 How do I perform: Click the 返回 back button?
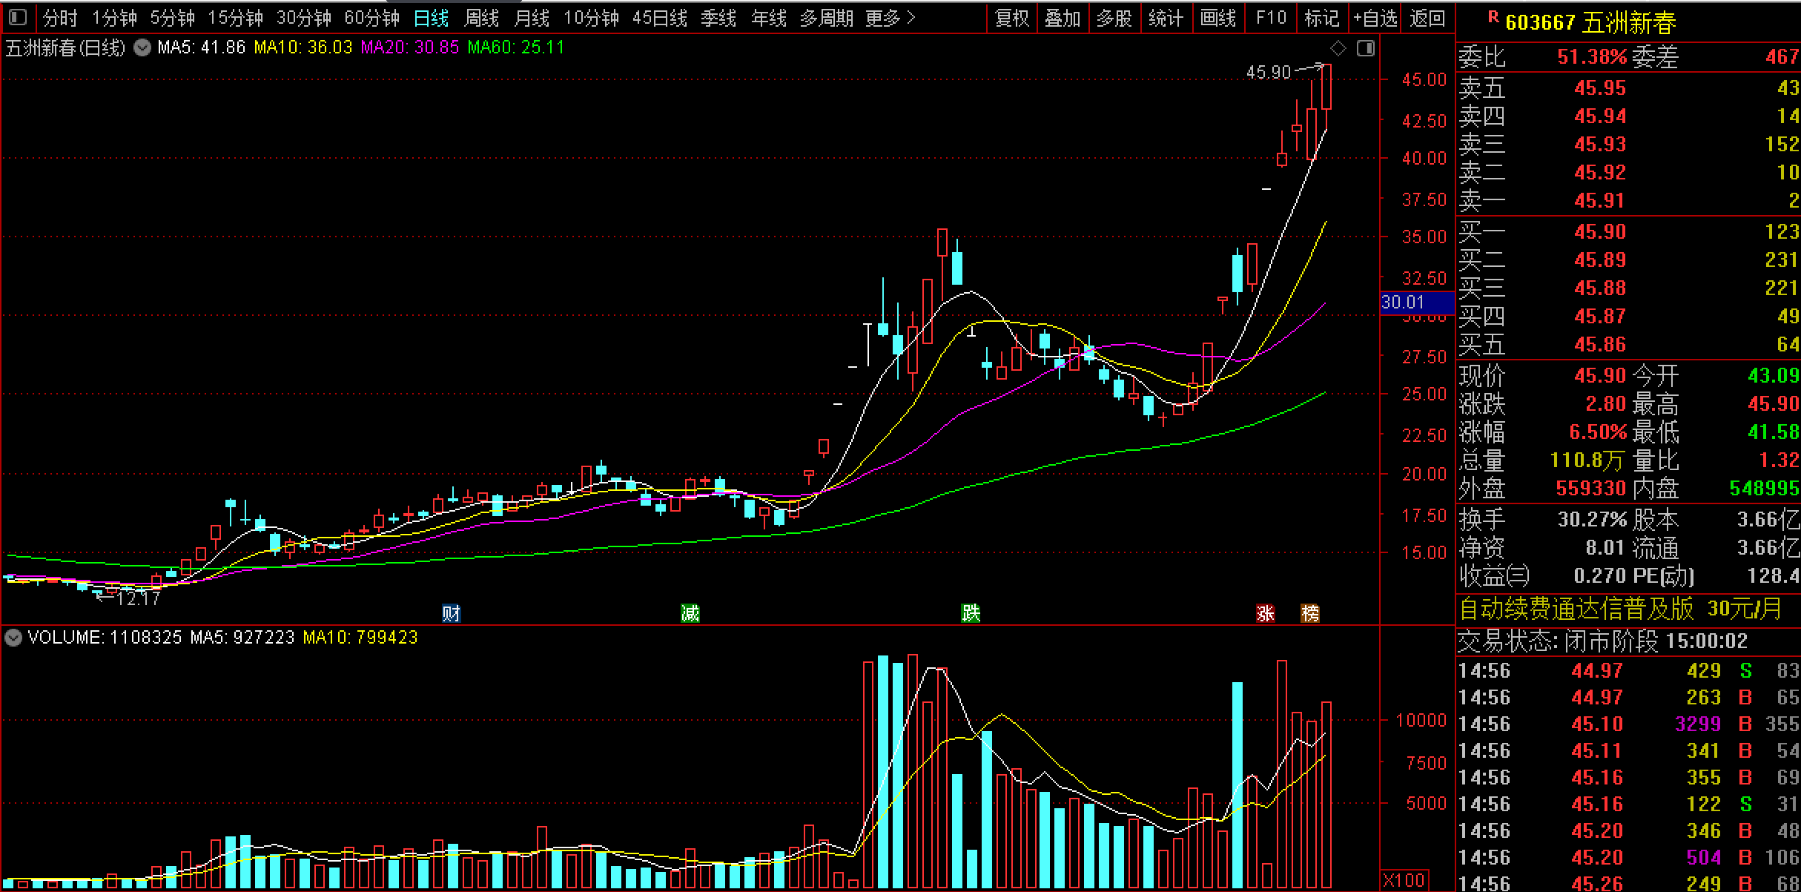[1427, 17]
